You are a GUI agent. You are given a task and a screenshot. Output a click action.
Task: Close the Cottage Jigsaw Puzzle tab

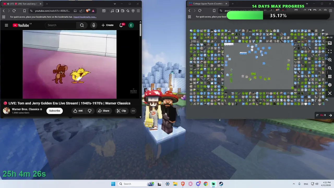click(226, 4)
